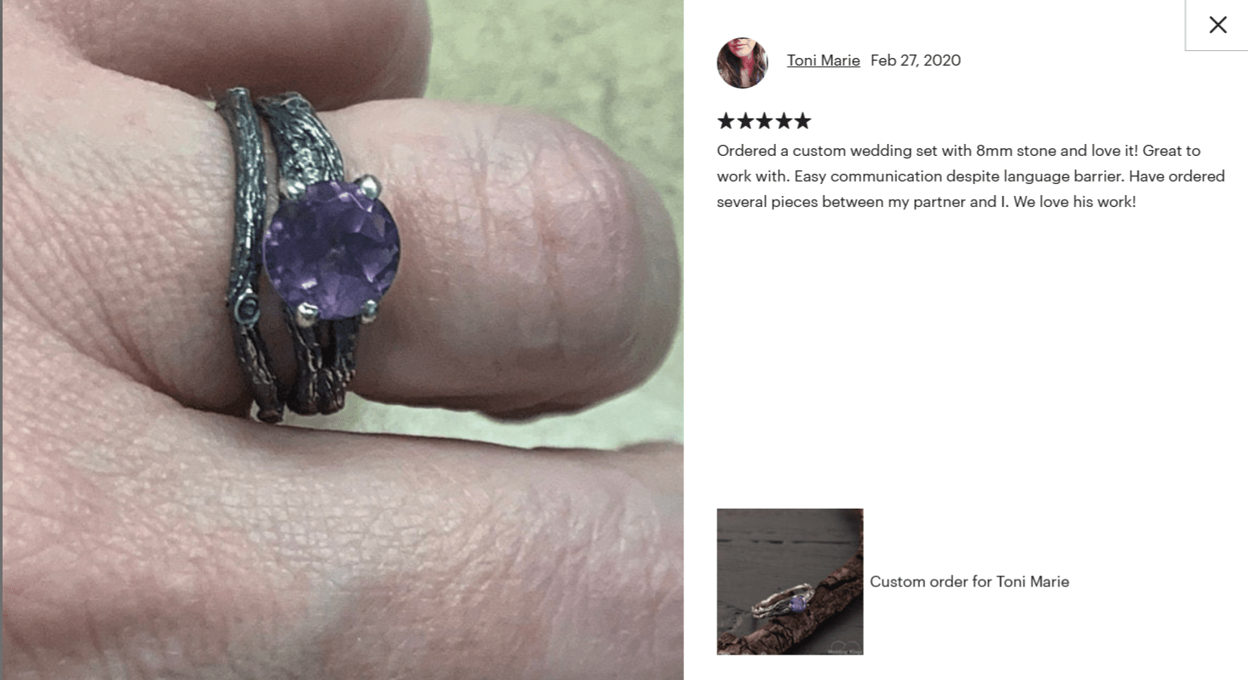Click Toni Marie's round profile avatar
The height and width of the screenshot is (680, 1248).
(x=743, y=62)
